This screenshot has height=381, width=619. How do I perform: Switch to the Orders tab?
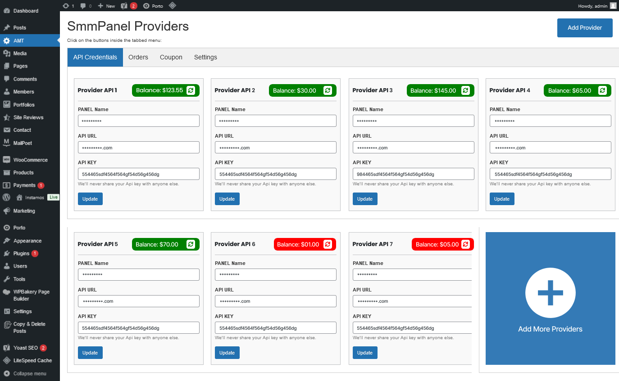[x=138, y=57]
